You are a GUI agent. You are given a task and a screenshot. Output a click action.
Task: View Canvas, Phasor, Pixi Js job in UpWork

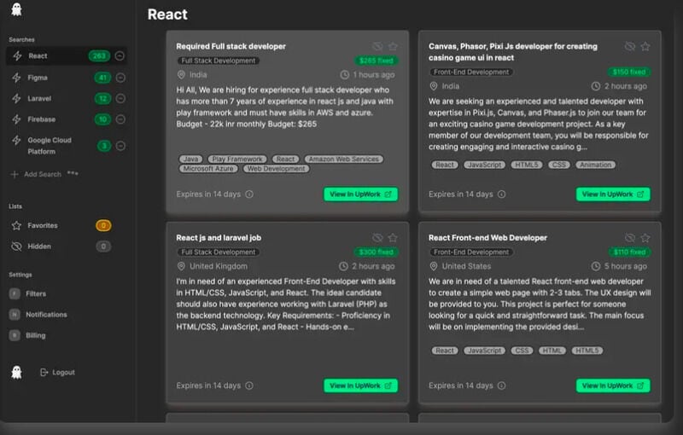(613, 194)
